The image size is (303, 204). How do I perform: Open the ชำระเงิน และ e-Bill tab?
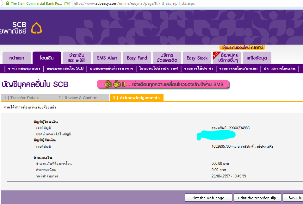77,58
